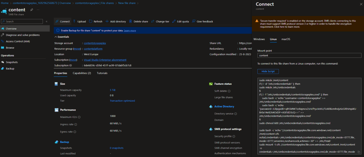The height and width of the screenshot is (157, 364).
Task: Click Edit quota in the toolbar
Action: pyautogui.click(x=181, y=21)
